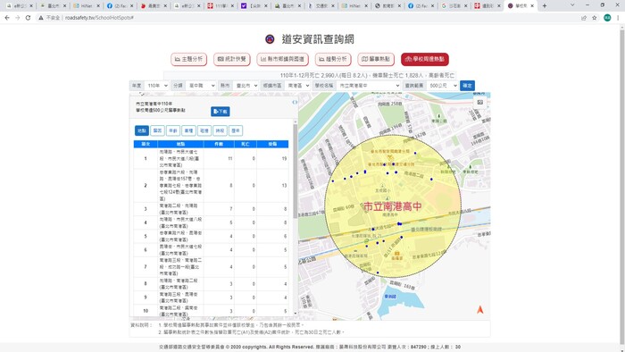
Task: Click the fatality statistics ticker text
Action: pos(367,75)
